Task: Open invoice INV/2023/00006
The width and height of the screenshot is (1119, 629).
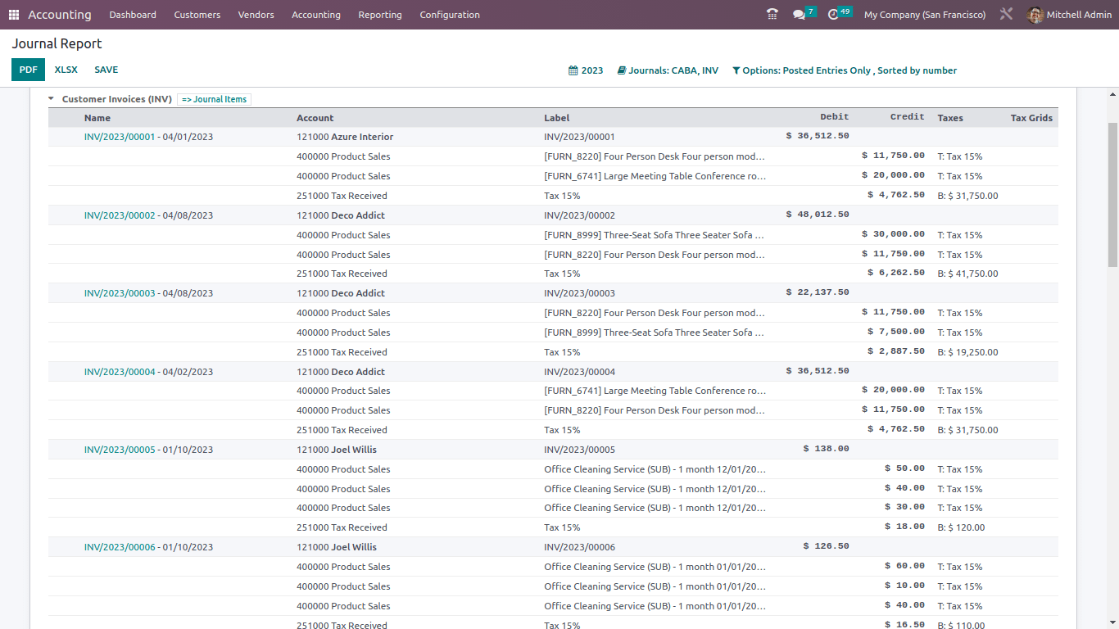Action: [x=120, y=547]
